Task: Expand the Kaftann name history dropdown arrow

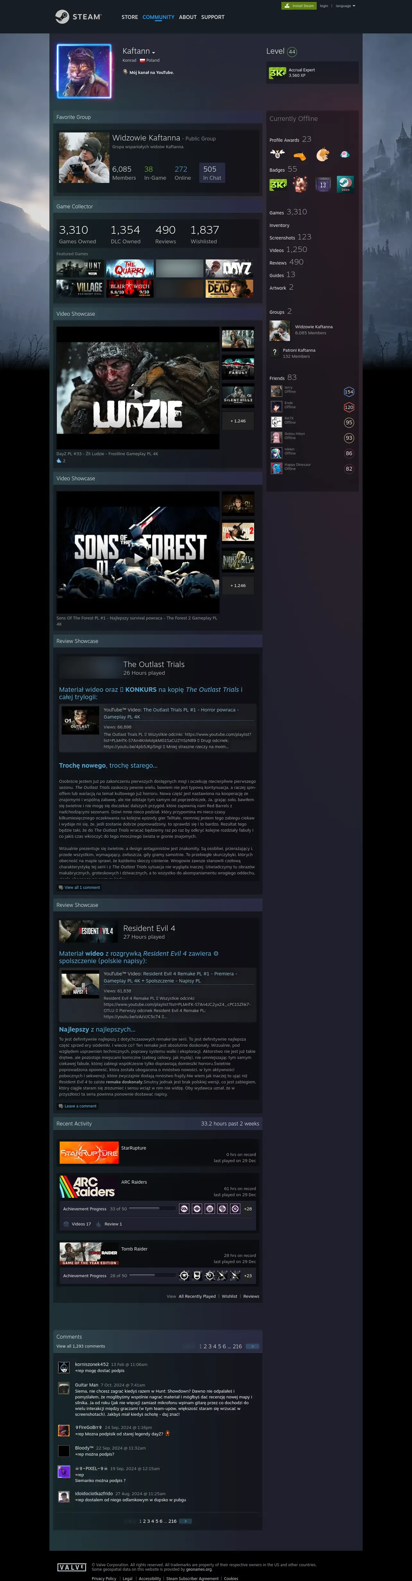Action: [154, 53]
